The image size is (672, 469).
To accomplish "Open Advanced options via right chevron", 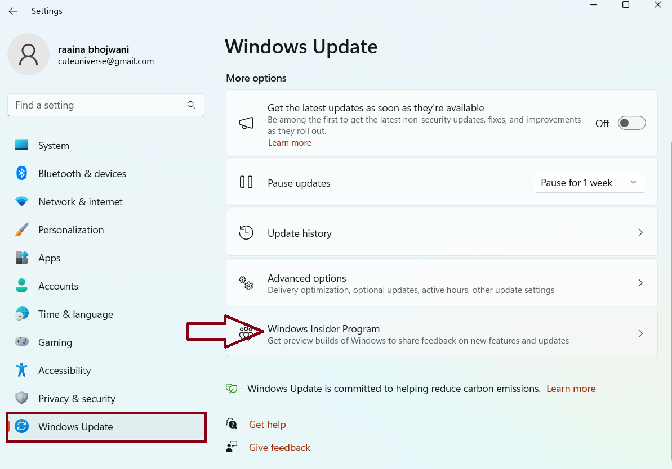I will point(640,283).
